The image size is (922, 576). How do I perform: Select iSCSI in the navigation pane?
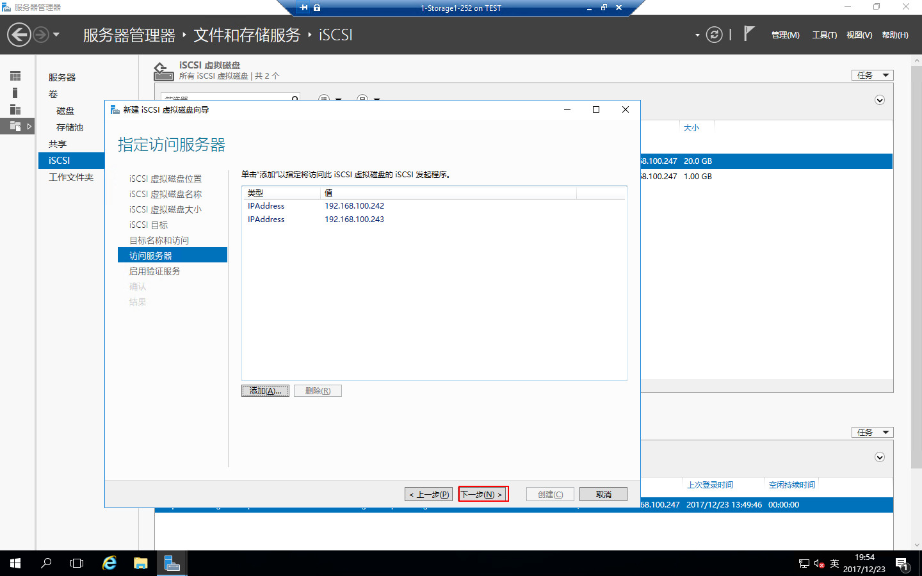coord(72,161)
